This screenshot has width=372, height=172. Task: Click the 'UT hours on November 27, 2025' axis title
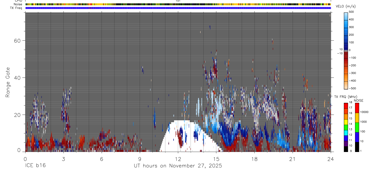[178, 166]
